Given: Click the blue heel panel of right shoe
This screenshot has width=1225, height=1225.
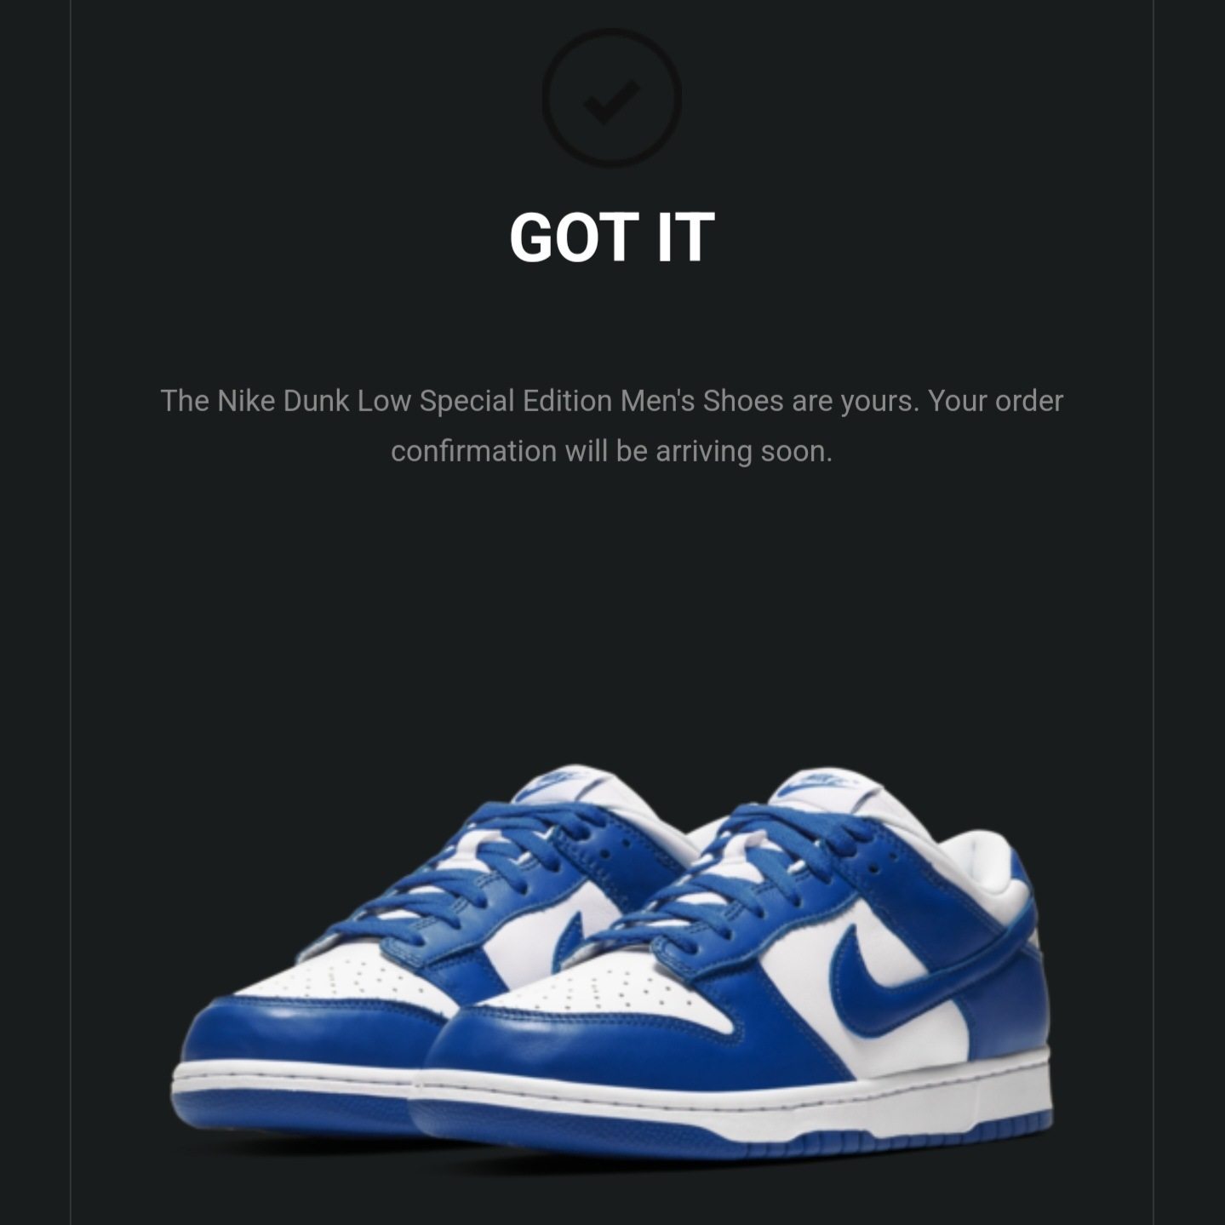Looking at the screenshot, I should coord(1005,1005).
